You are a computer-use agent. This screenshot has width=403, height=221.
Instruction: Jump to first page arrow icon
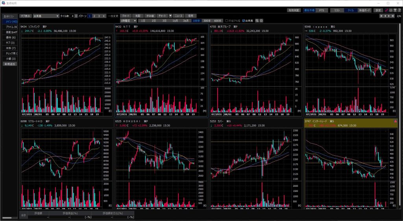[381, 16]
